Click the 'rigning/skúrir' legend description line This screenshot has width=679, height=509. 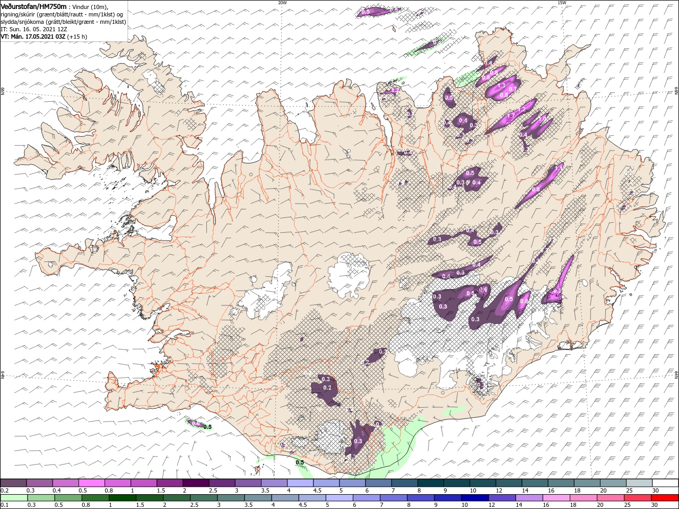(62, 14)
